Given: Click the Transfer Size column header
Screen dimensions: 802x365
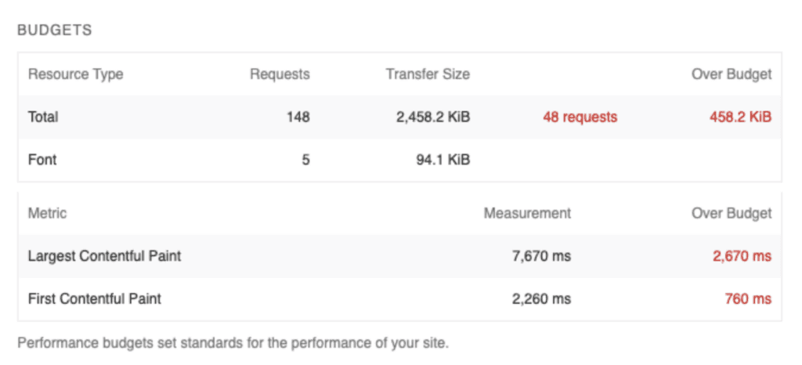Looking at the screenshot, I should pos(428,74).
